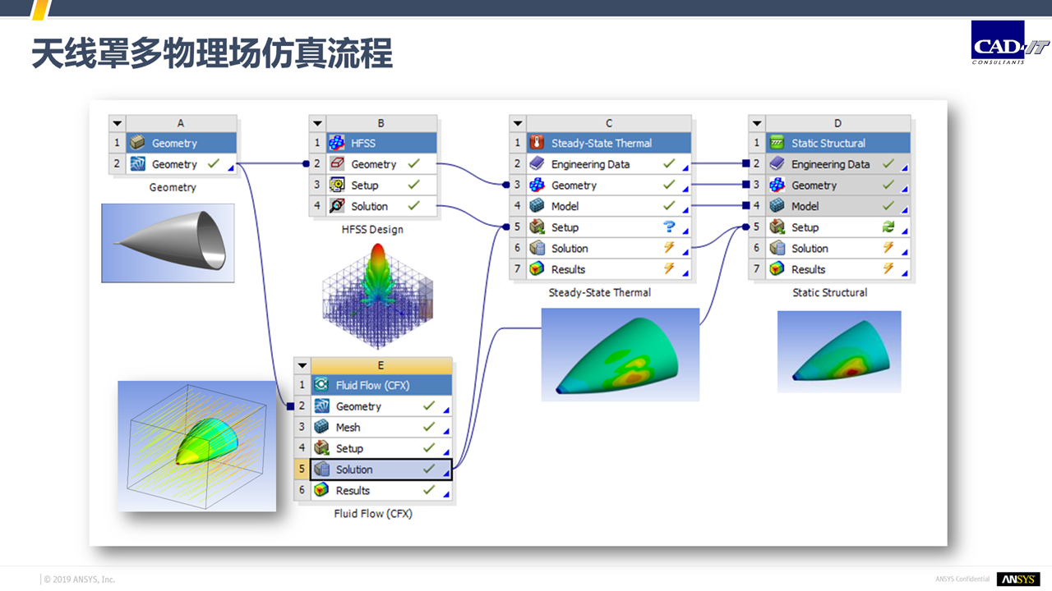Select the "Solution" label in system E

[354, 470]
